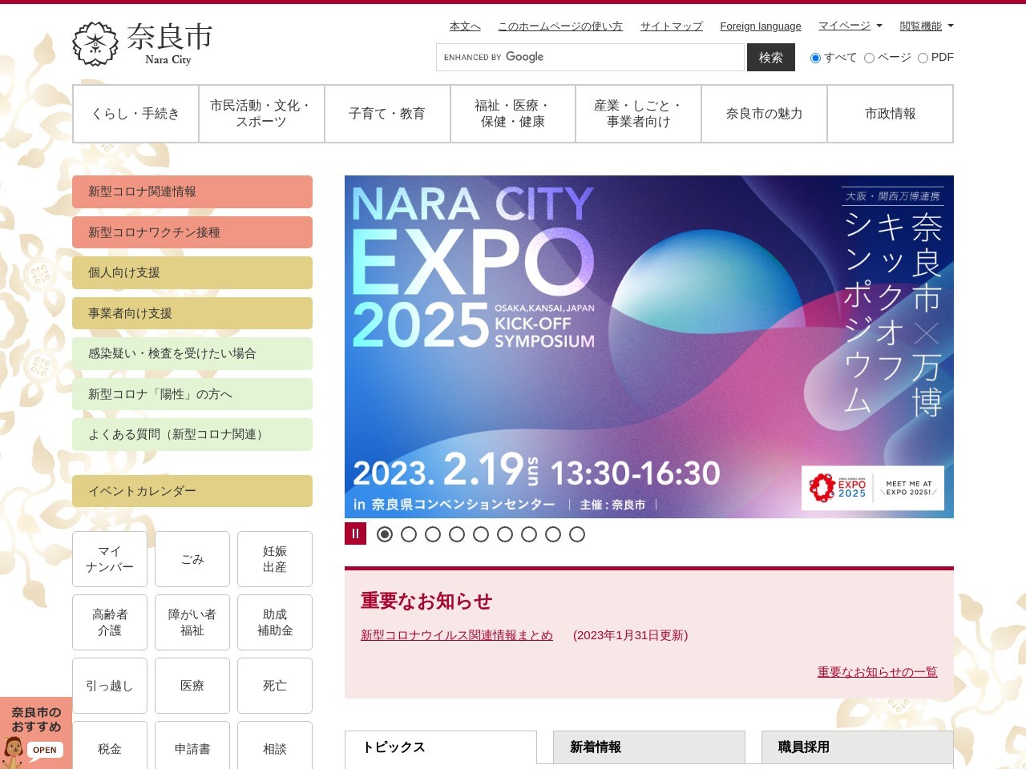This screenshot has height=769, width=1026.
Task: Open 感染疑い・検査を受けたい場合 button
Action: tap(192, 353)
